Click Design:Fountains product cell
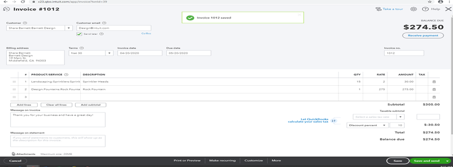Image resolution: width=453 pixels, height=167 pixels. tap(54, 89)
